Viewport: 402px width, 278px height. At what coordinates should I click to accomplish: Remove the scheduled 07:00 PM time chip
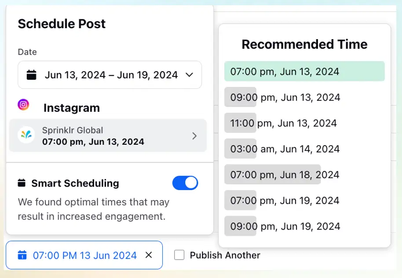(x=149, y=255)
